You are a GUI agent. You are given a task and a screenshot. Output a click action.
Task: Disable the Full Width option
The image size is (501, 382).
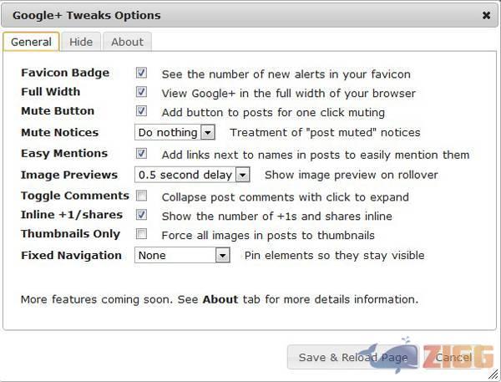142,92
